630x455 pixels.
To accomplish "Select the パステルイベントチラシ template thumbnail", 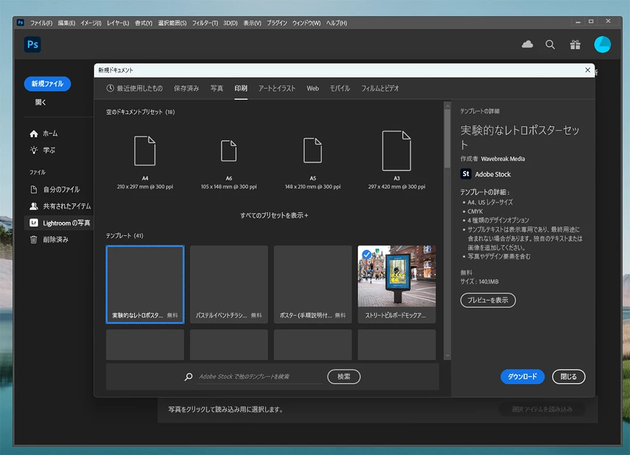I will coord(229,284).
